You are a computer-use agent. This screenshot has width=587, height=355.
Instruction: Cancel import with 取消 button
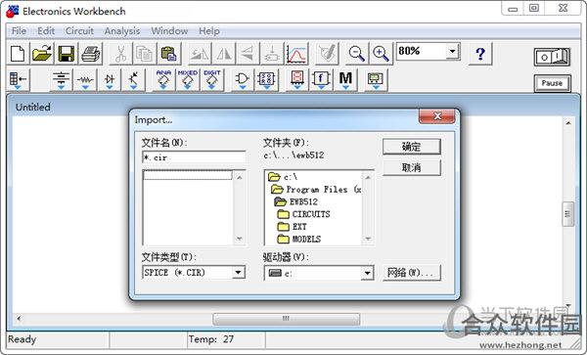pos(412,167)
